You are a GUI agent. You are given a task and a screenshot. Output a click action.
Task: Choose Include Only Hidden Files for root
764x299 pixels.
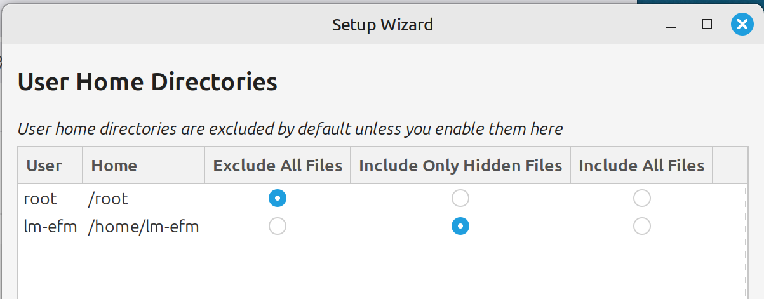tap(460, 199)
